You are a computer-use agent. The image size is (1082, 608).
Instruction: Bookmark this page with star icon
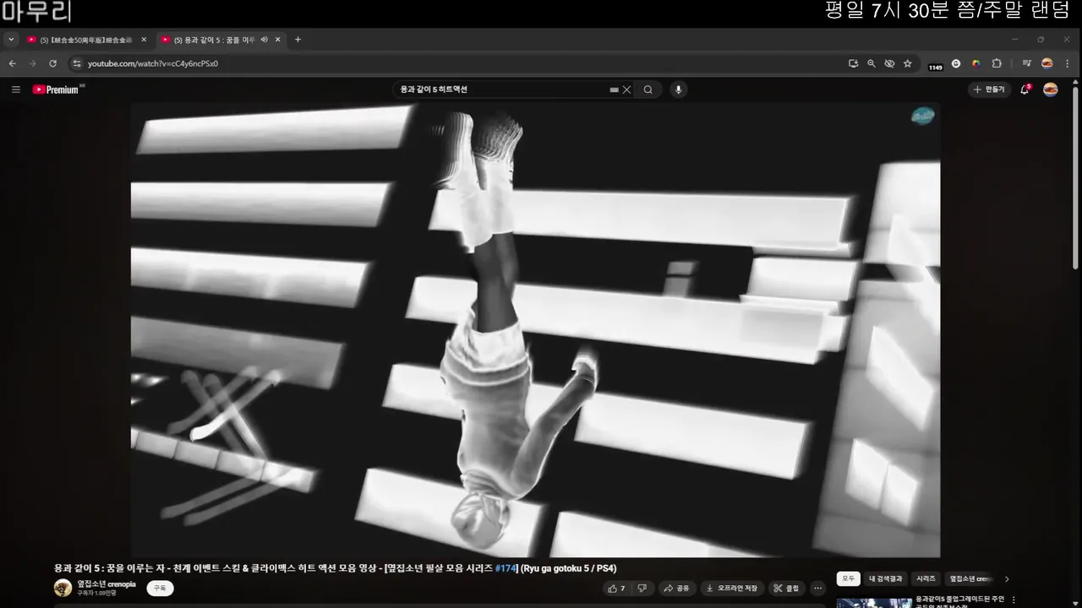[907, 63]
